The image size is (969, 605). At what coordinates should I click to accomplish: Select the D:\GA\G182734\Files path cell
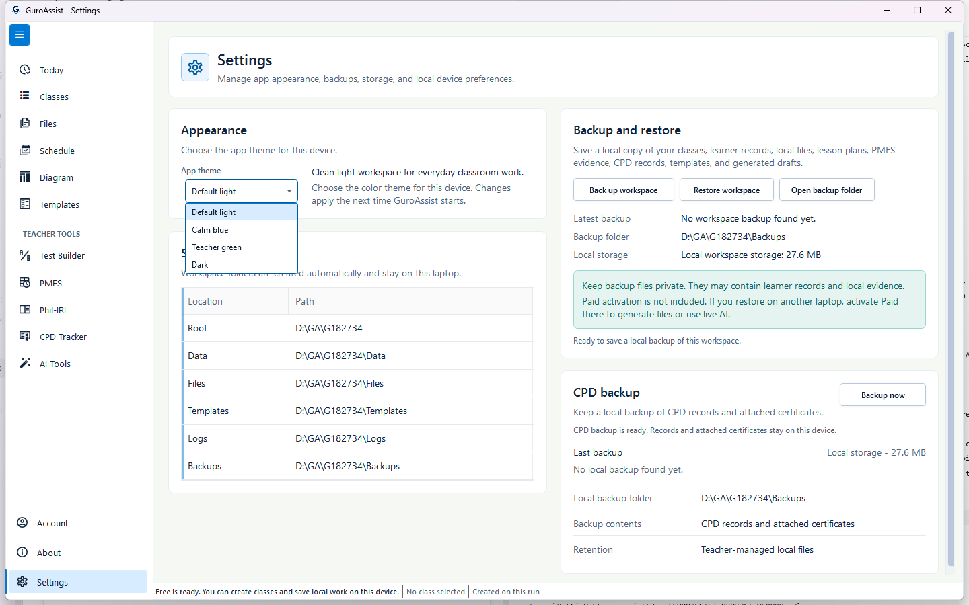[x=410, y=383]
